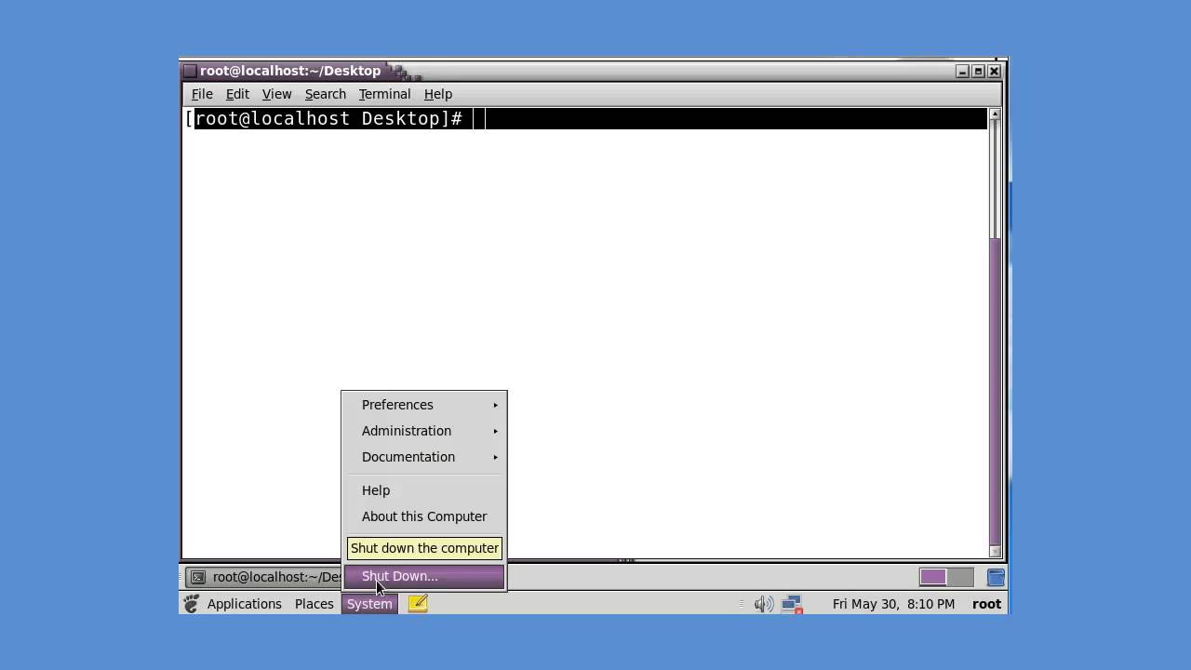Open the Documentation submenu
The image size is (1191, 670).
click(424, 457)
